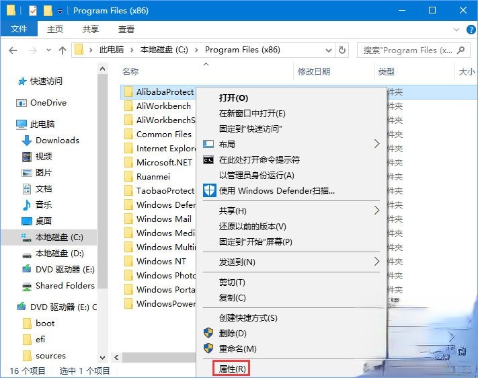Click the horizontal scrollbar left arrow

pos(116,357)
